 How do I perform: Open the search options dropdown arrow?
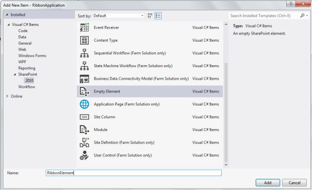(x=307, y=15)
